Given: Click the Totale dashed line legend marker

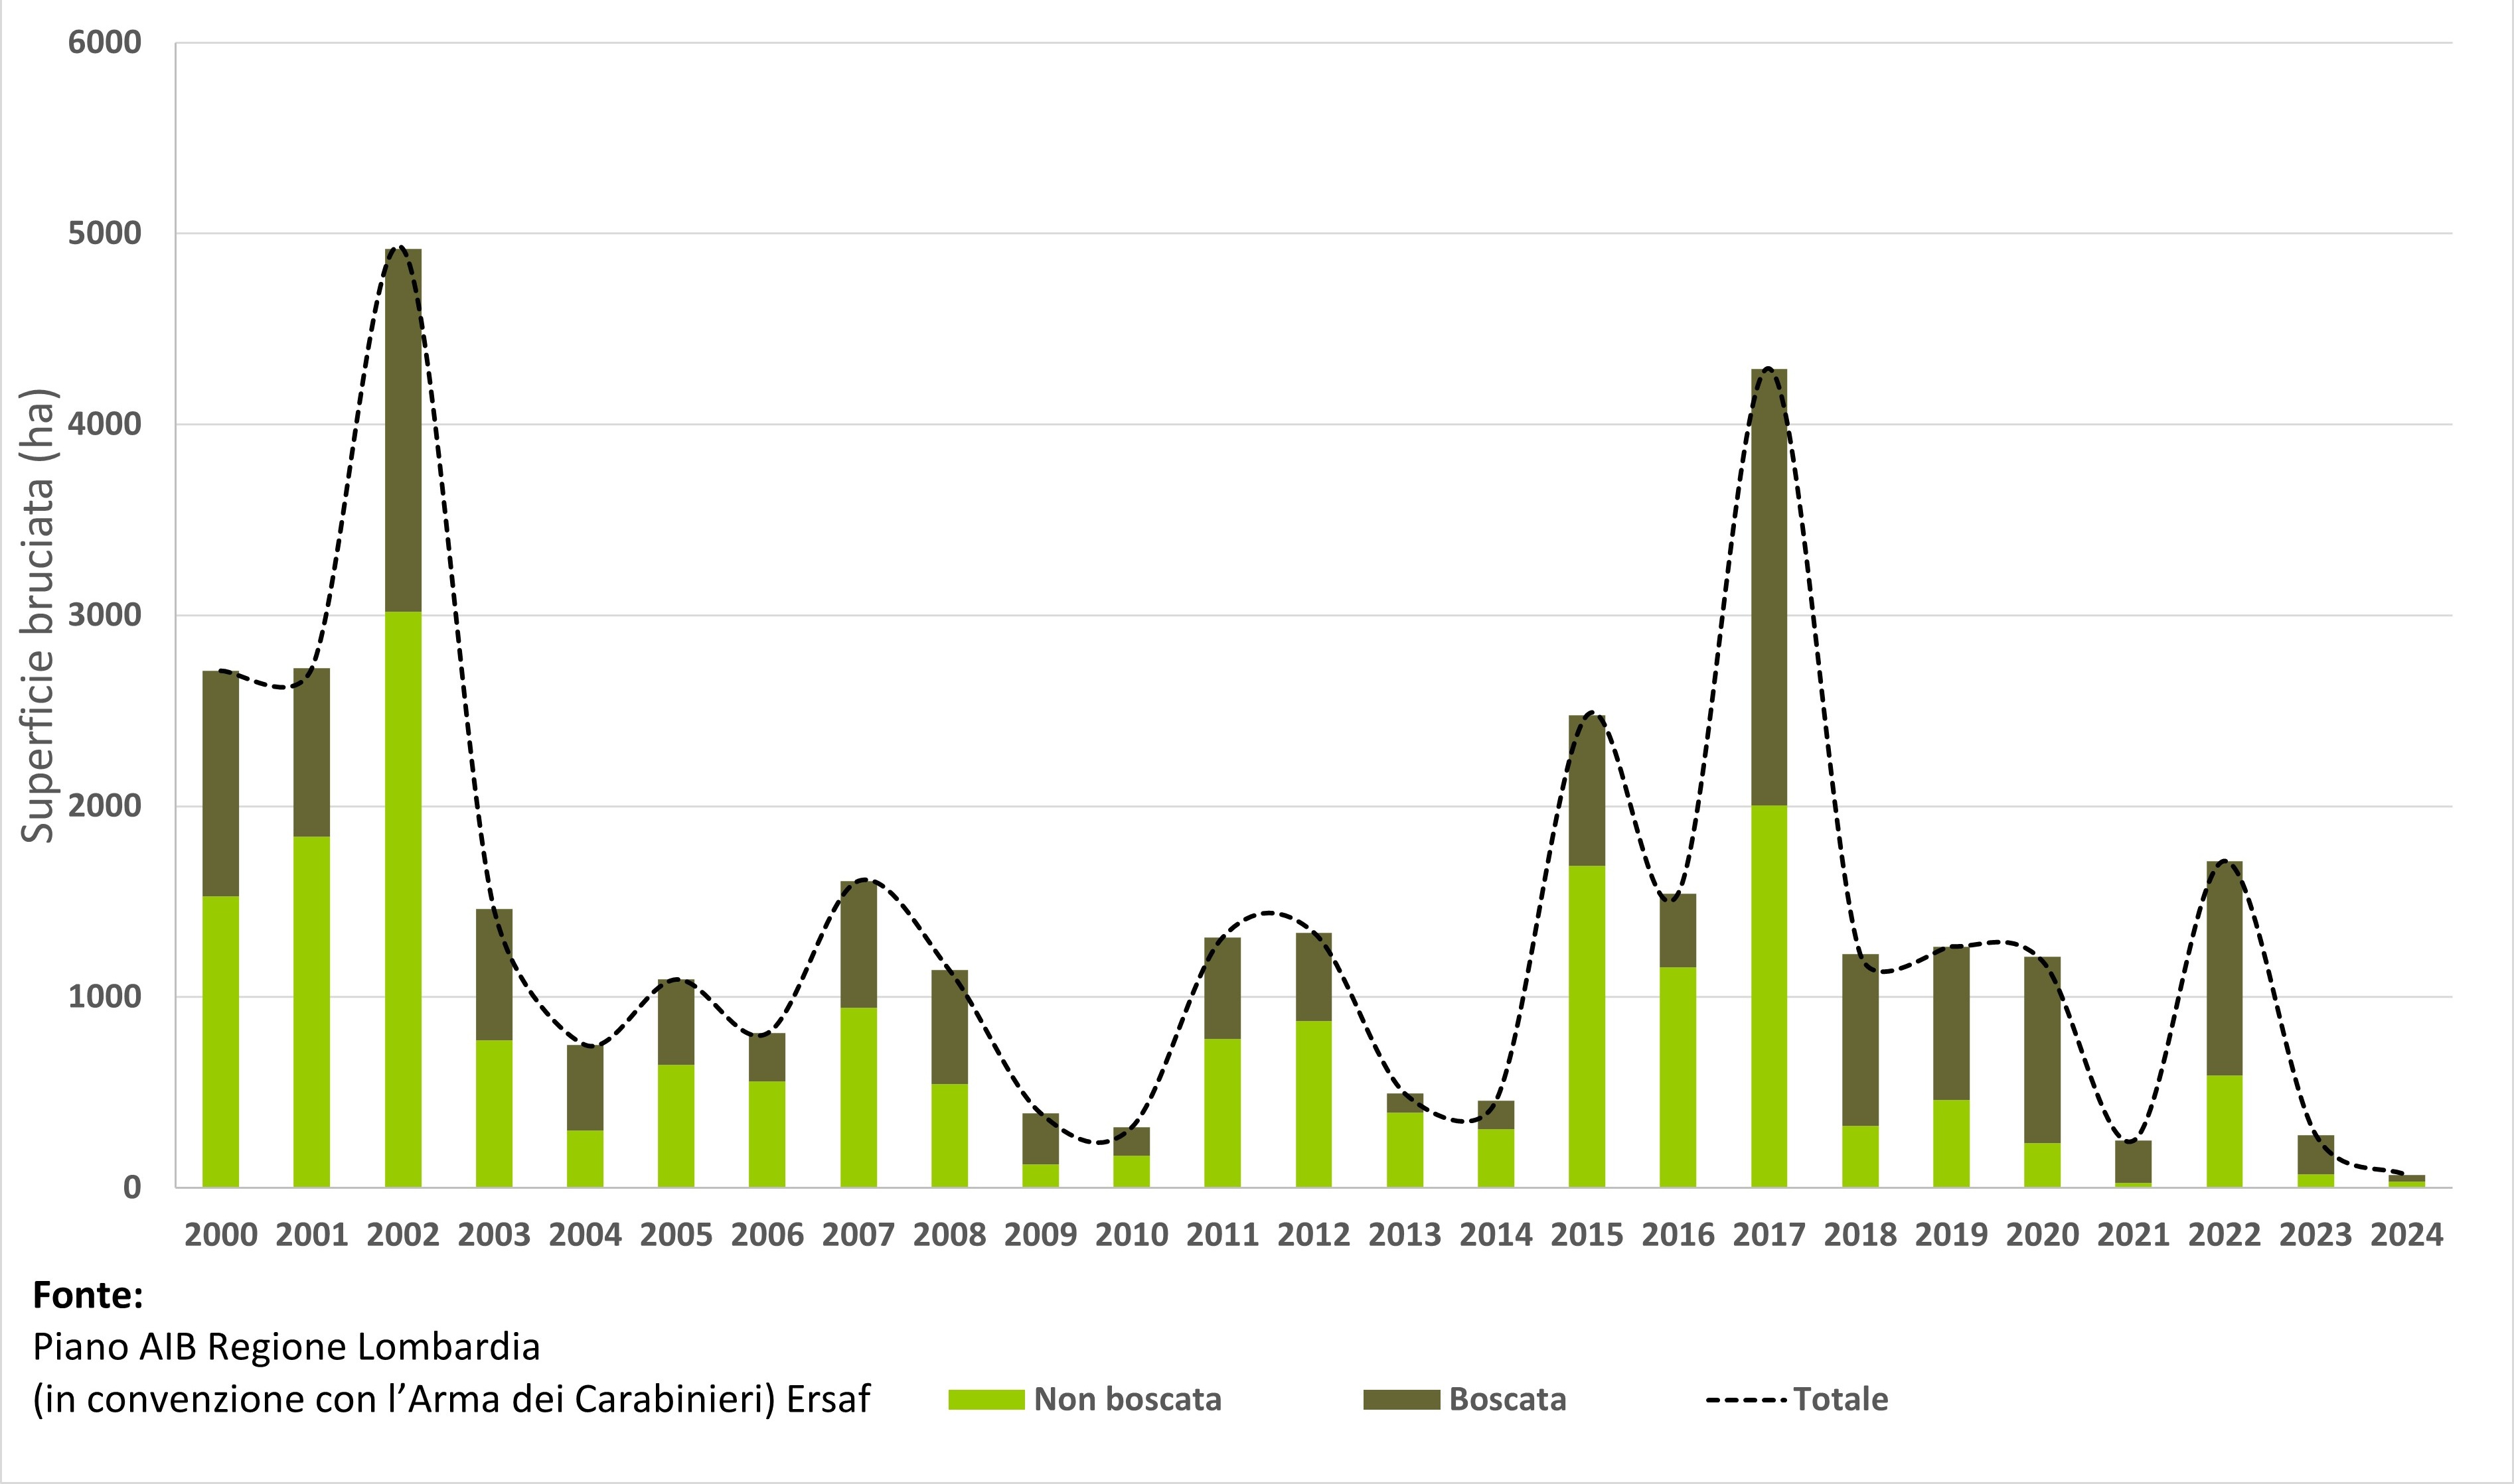Looking at the screenshot, I should 1746,1399.
